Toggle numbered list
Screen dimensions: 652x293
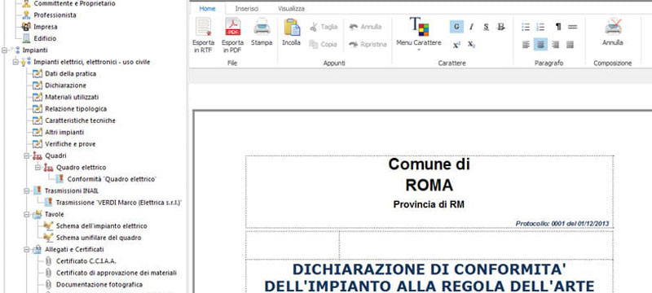pyautogui.click(x=540, y=27)
